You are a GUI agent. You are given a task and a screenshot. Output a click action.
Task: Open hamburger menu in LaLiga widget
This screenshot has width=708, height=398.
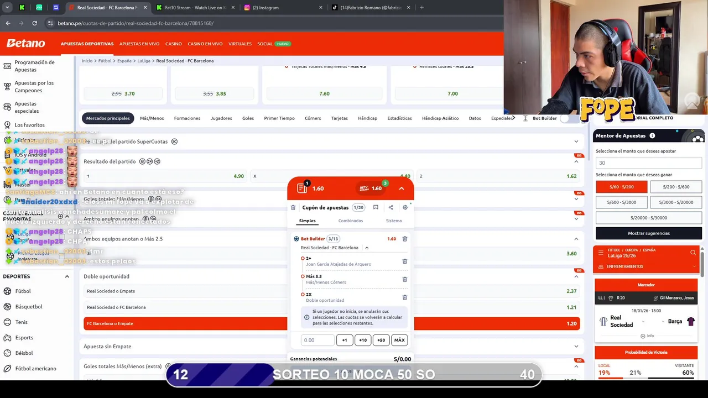coord(601,253)
